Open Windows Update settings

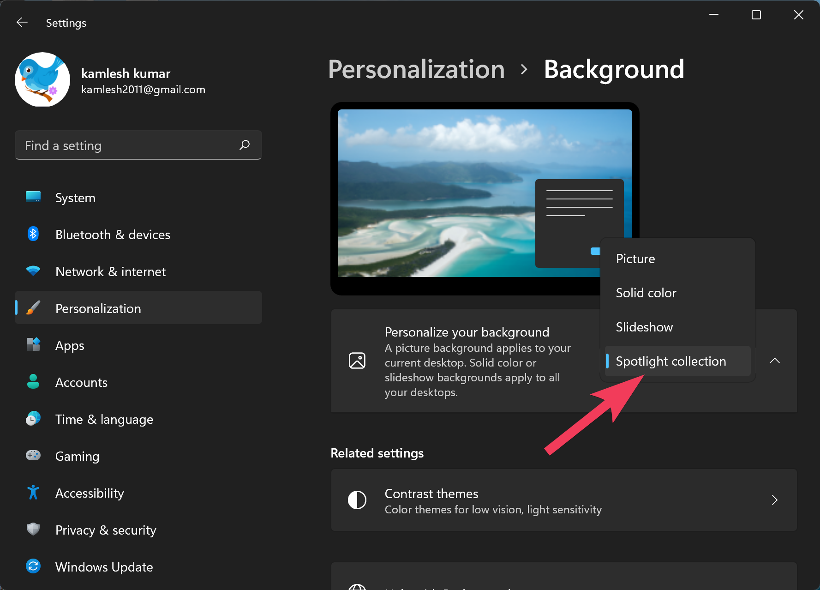point(138,567)
